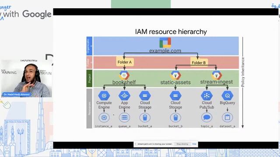Click the bucket_a bucket circle icon
The image size is (280, 157).
click(145, 117)
